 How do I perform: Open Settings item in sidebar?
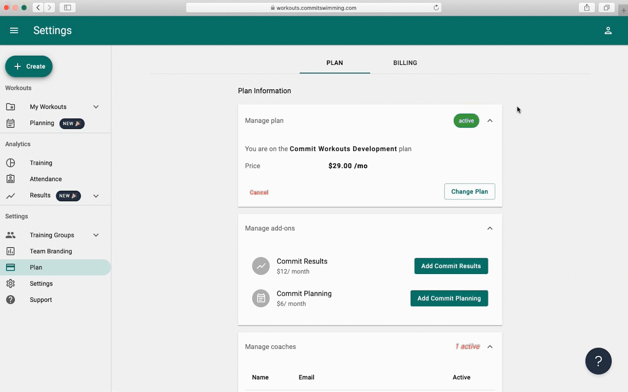[x=41, y=284]
